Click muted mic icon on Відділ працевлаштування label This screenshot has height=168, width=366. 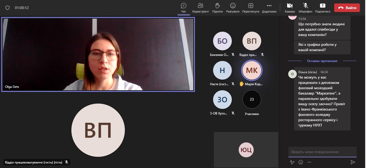[67, 162]
